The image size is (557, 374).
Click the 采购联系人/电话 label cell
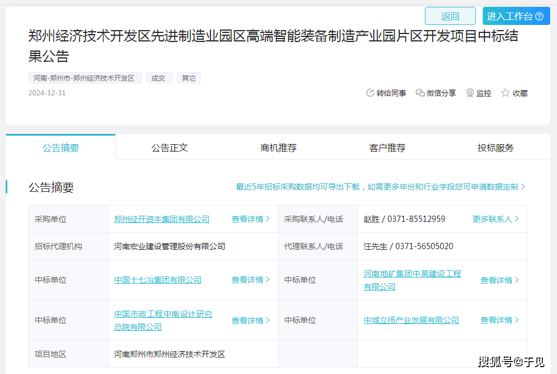(318, 219)
